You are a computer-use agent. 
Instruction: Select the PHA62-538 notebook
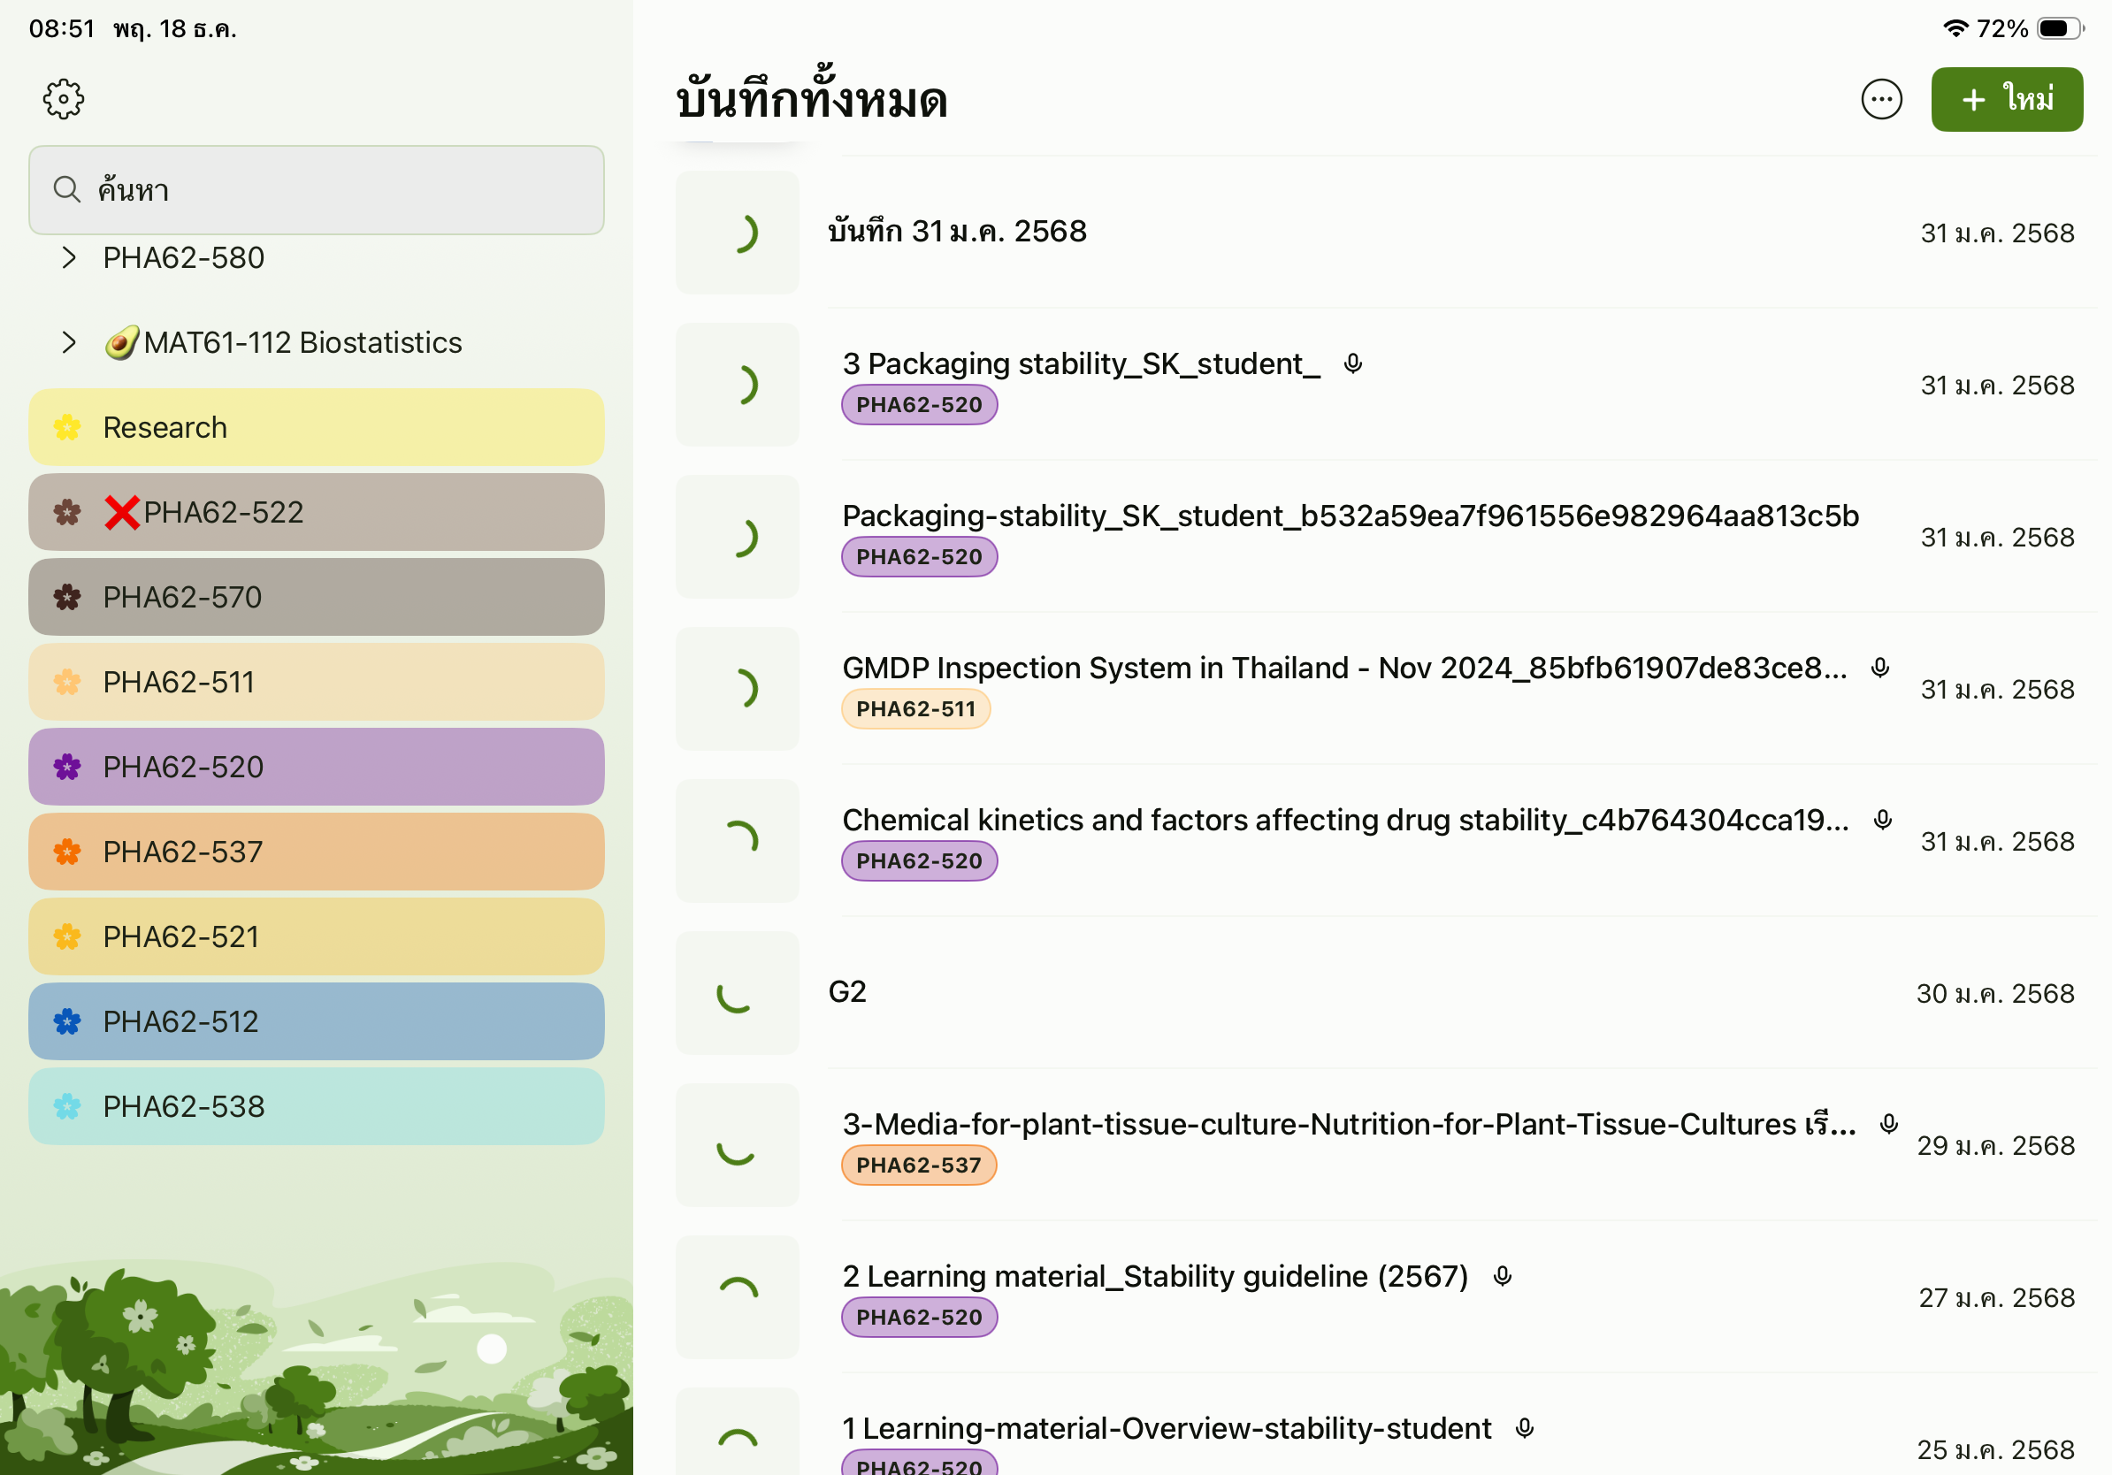tap(316, 1106)
